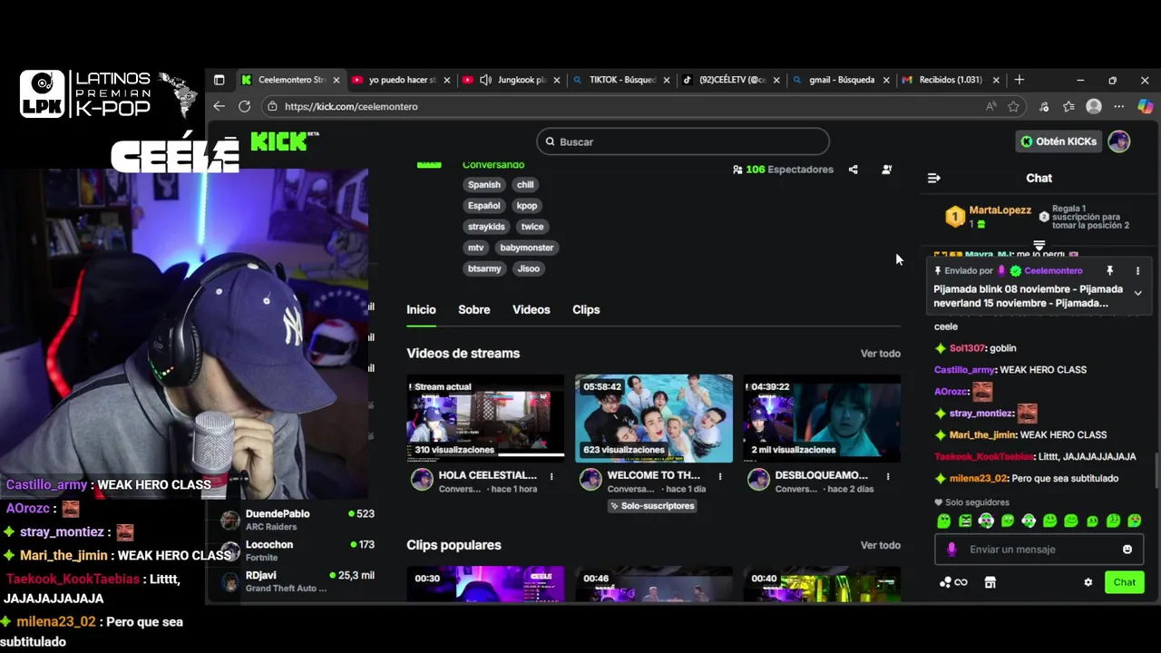Click the btsarmy tag
1161x653 pixels.
click(484, 268)
